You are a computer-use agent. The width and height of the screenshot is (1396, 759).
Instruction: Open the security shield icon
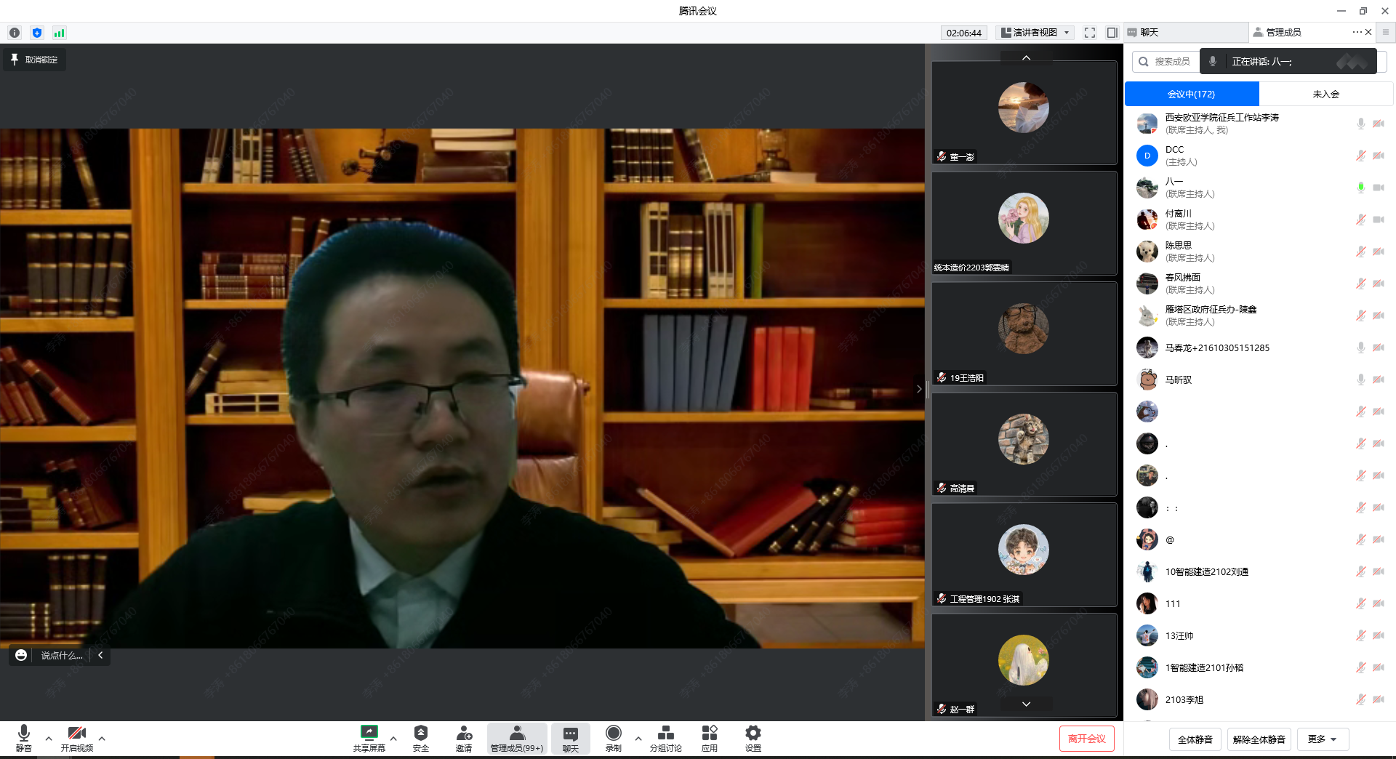420,733
